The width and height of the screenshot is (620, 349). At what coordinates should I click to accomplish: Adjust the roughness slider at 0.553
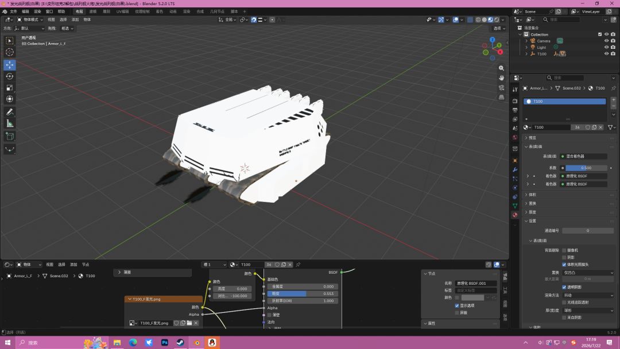[303, 294]
